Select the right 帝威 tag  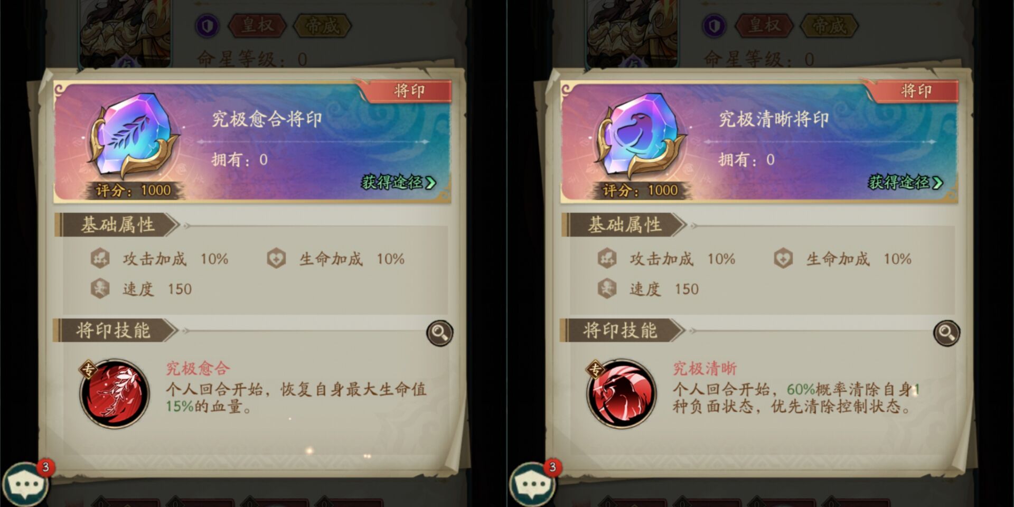829,25
